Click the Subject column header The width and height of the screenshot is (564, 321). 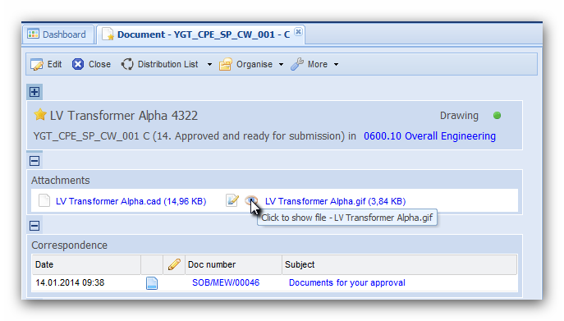[x=399, y=264]
